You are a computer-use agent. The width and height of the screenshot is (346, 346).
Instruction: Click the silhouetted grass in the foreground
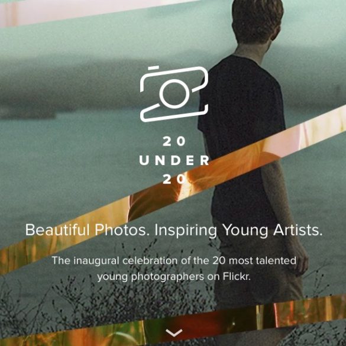pyautogui.click(x=111, y=298)
